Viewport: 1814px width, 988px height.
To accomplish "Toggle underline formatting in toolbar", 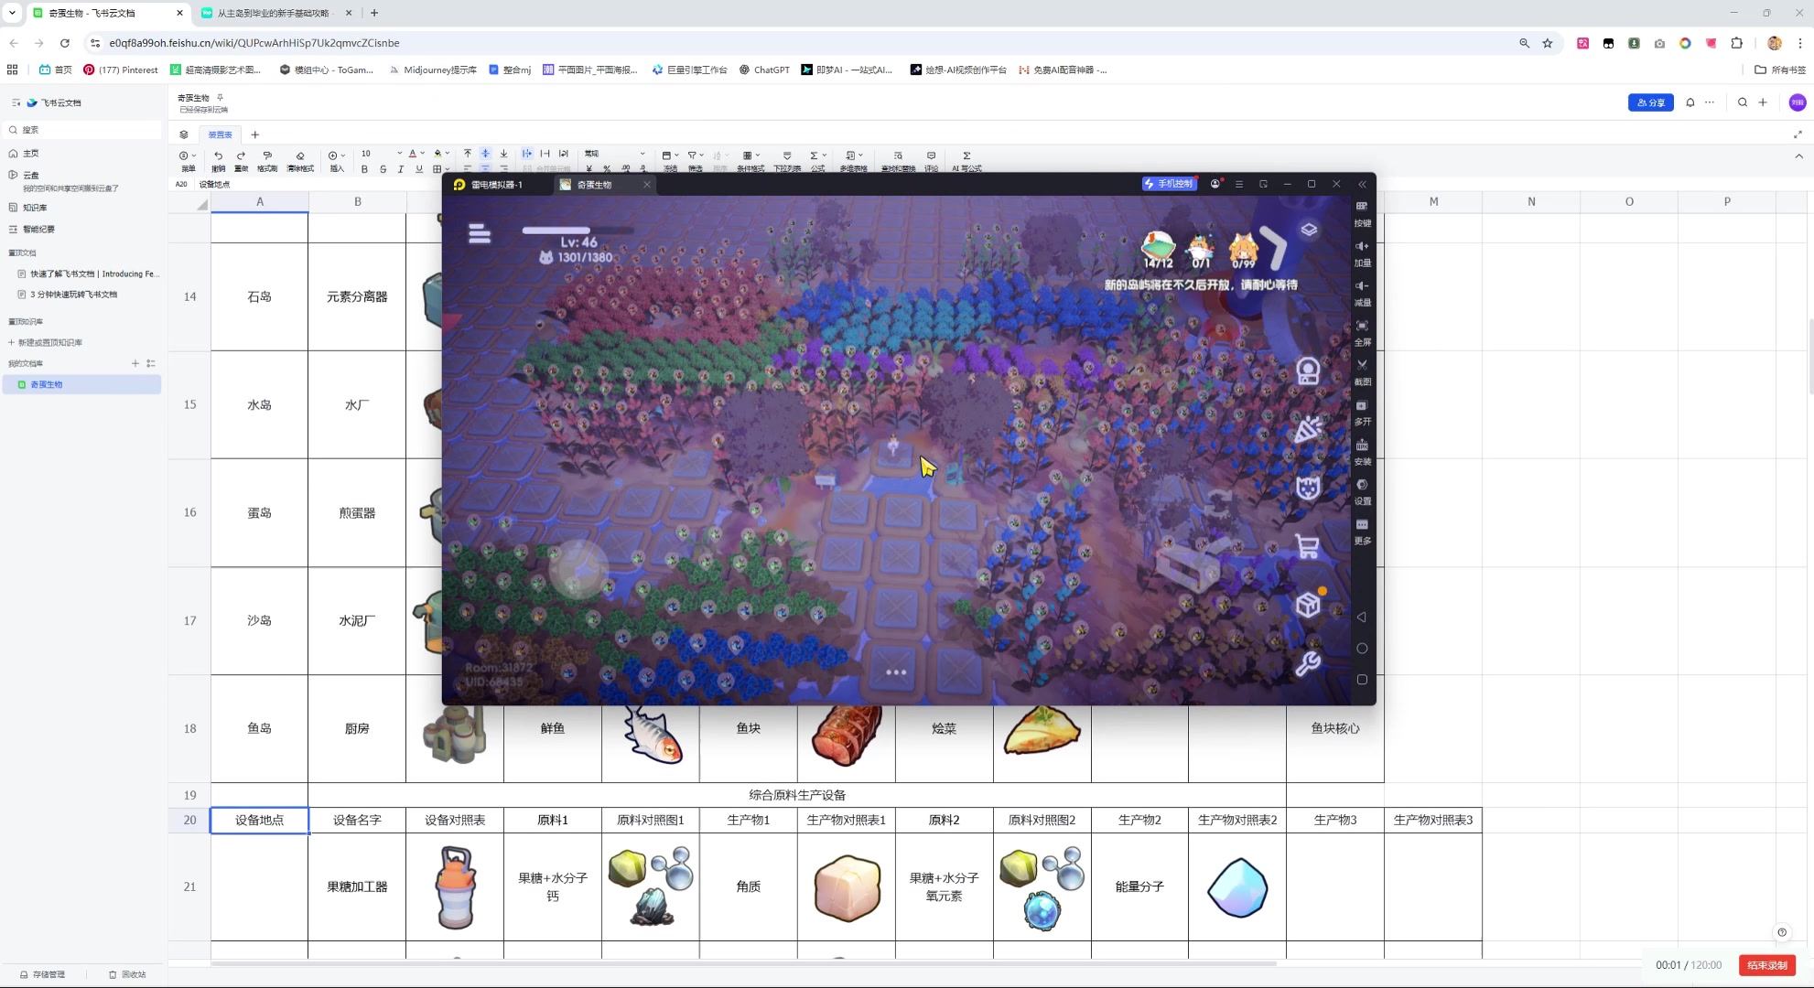I will point(419,169).
